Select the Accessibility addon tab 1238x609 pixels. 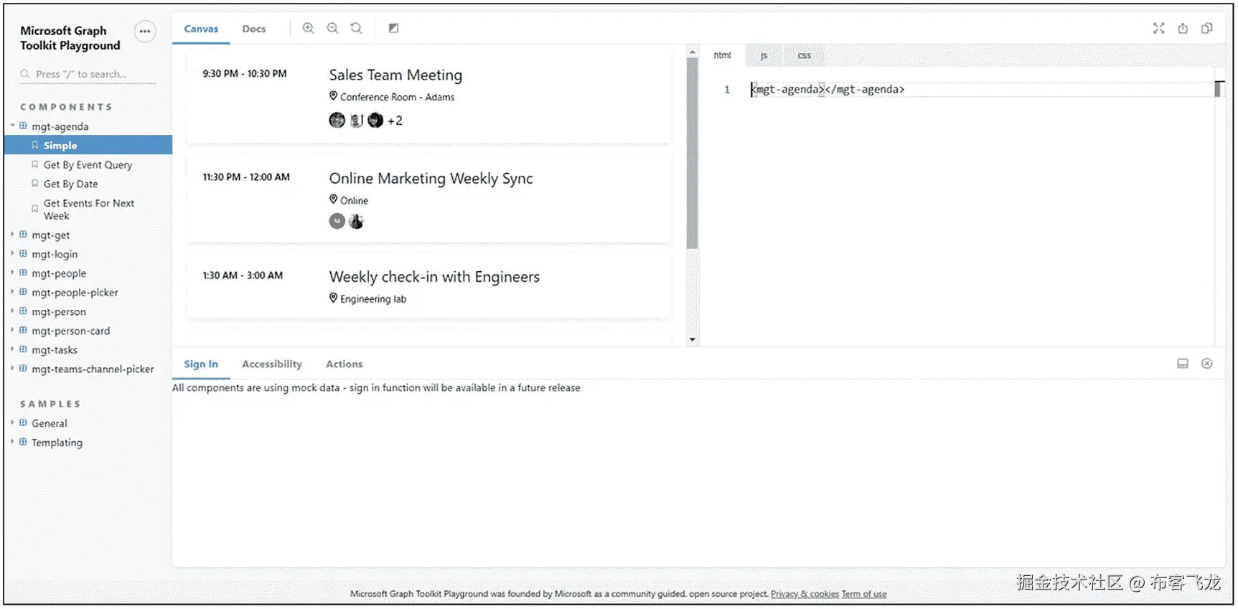[x=272, y=364]
